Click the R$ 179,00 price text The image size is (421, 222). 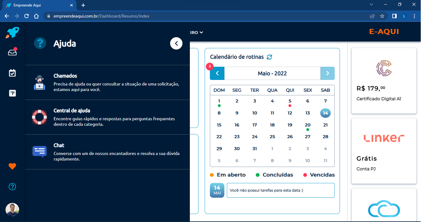[371, 89]
